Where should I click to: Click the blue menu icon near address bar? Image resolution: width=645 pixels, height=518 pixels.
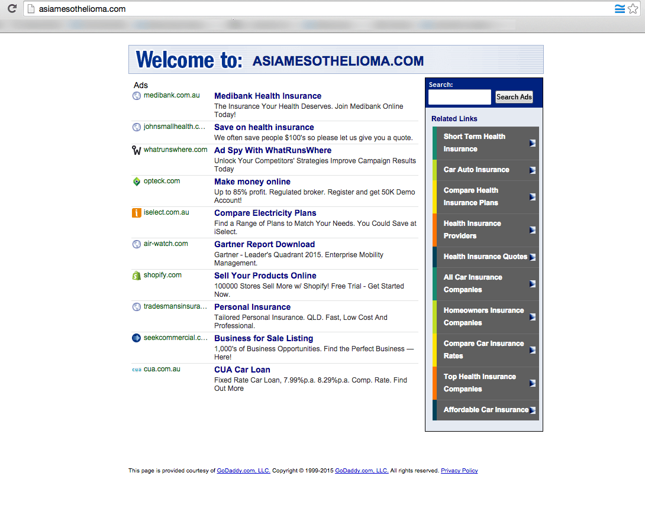pyautogui.click(x=619, y=9)
